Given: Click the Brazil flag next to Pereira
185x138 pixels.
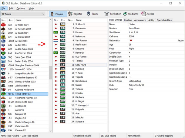Looking at the screenshot, I should pyautogui.click(x=56, y=33).
